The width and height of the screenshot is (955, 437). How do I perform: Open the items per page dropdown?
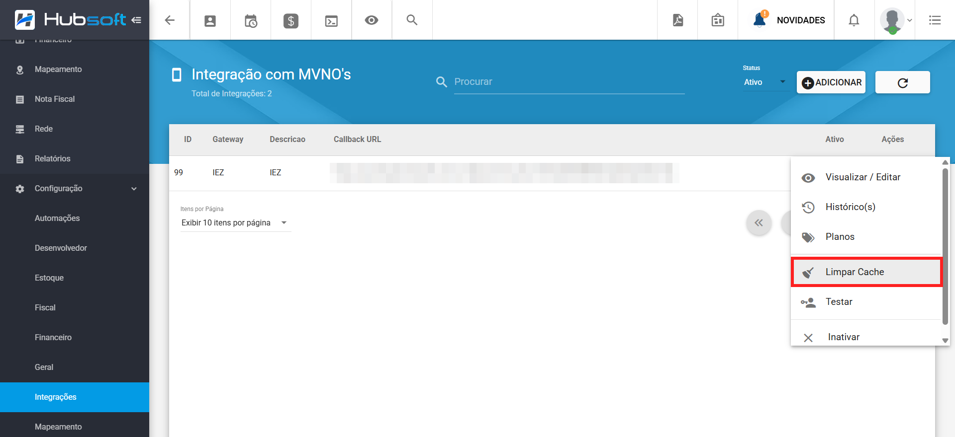click(235, 223)
